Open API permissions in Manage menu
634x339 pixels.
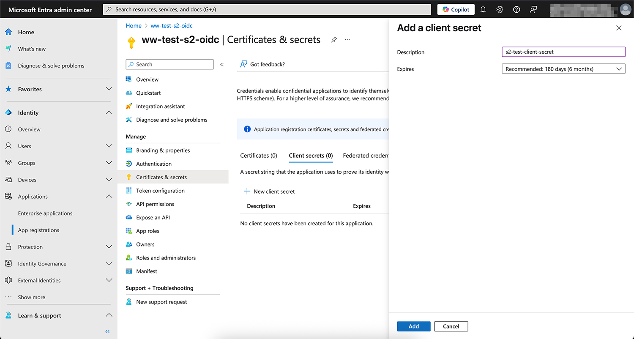click(155, 204)
